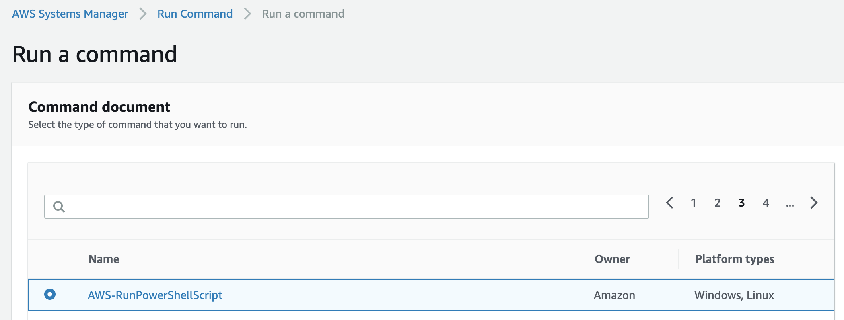Navigate to Run Command breadcrumb
The image size is (844, 320).
[195, 14]
